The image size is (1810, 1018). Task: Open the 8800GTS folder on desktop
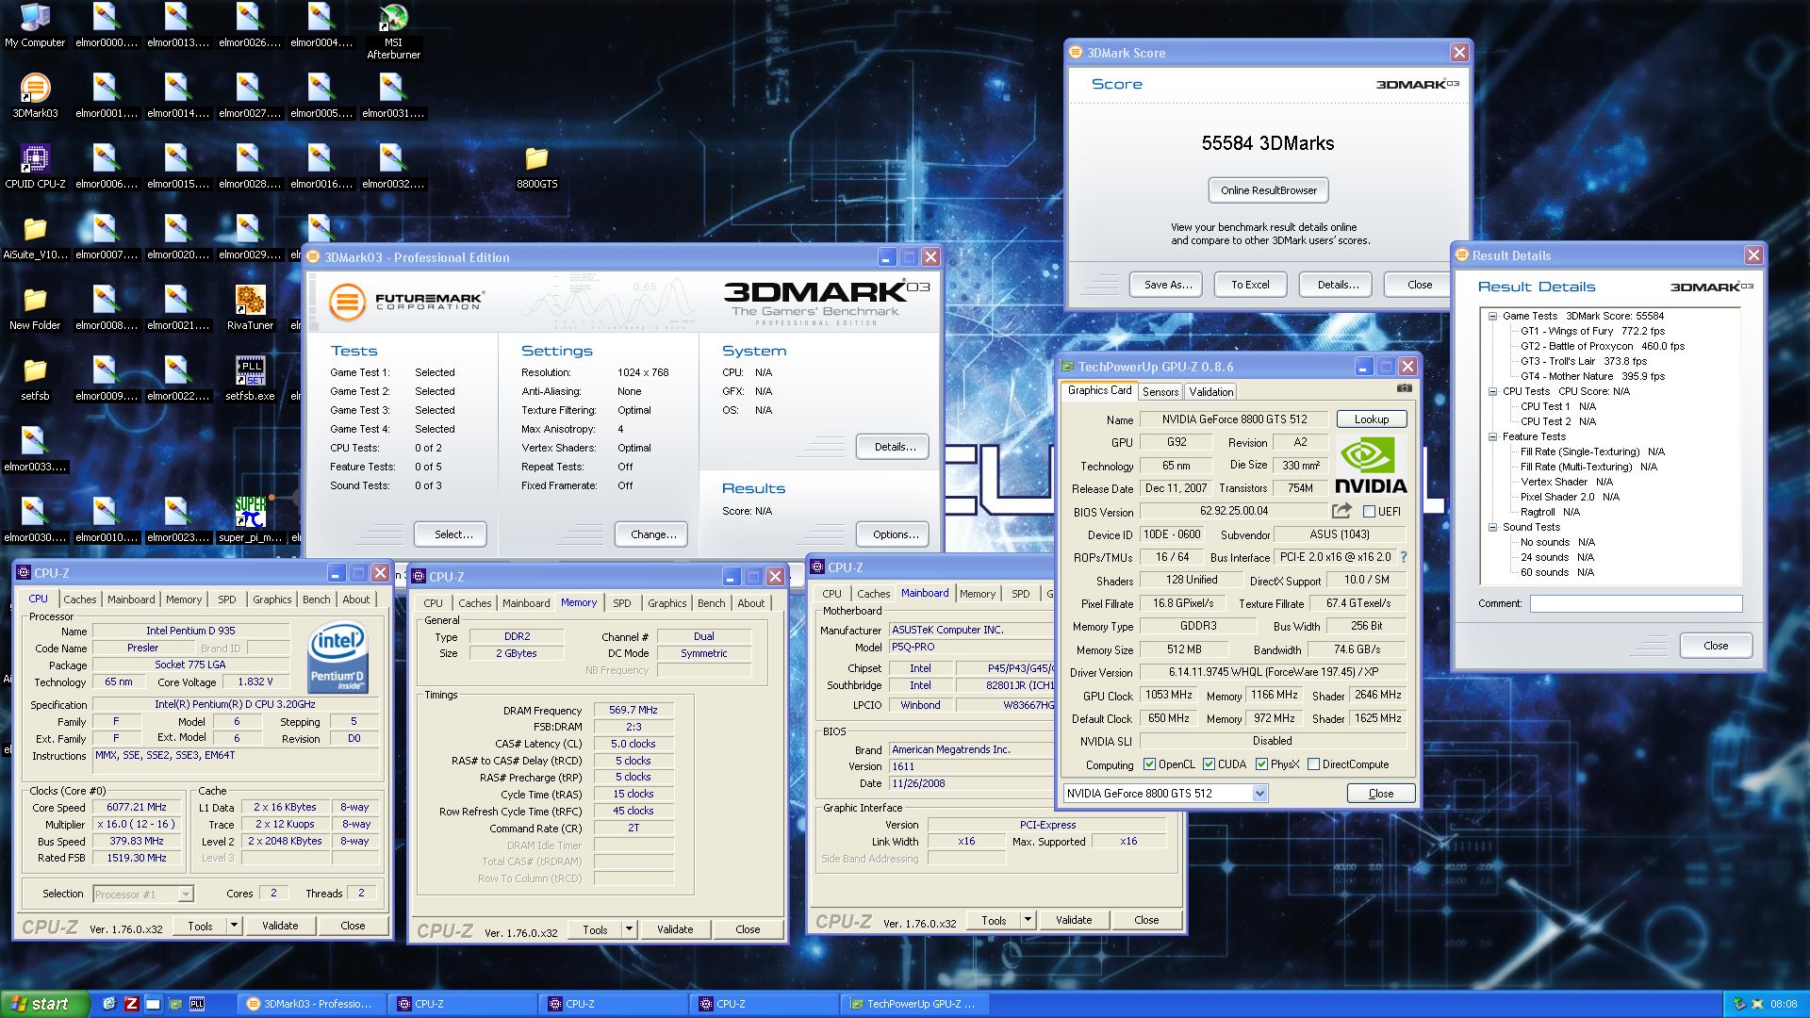tap(536, 167)
